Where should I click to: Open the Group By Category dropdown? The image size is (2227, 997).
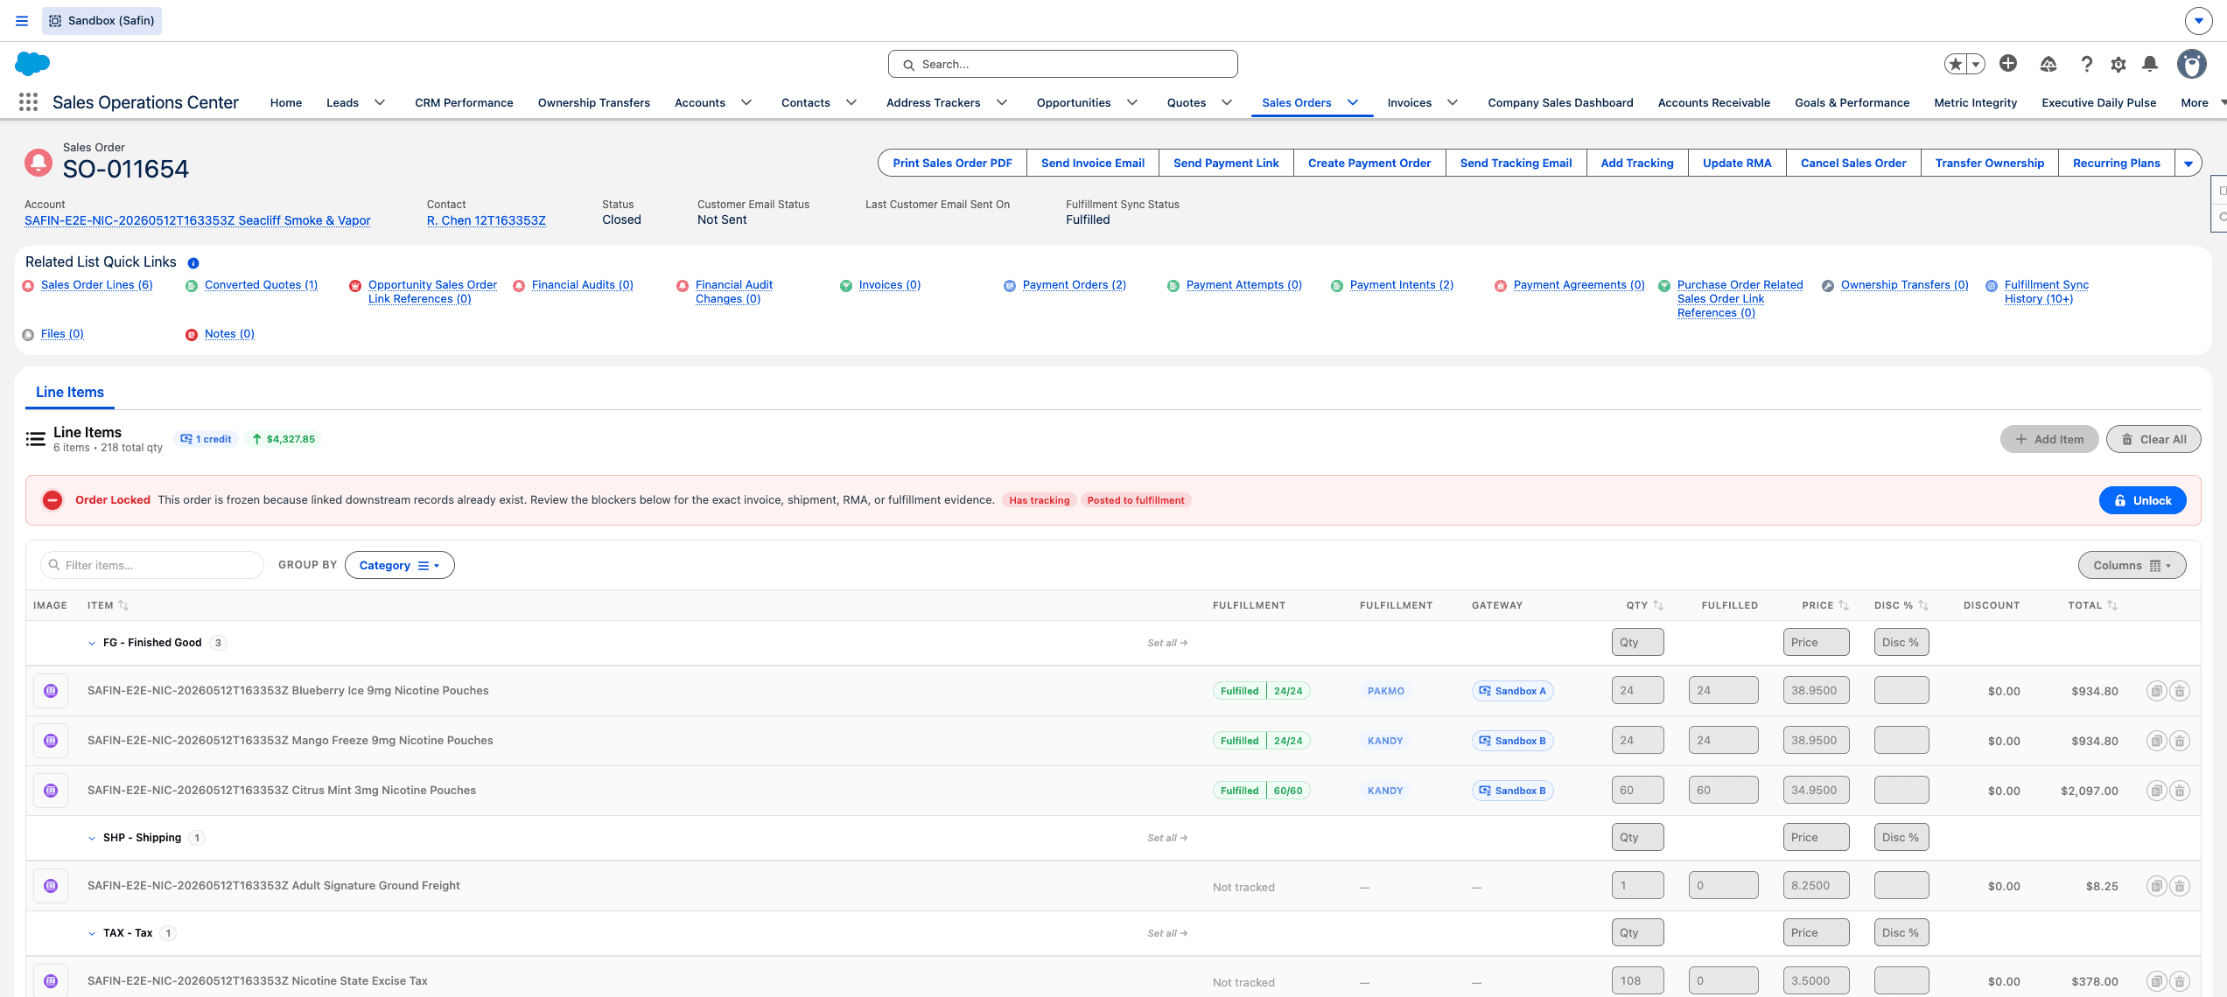tap(400, 565)
